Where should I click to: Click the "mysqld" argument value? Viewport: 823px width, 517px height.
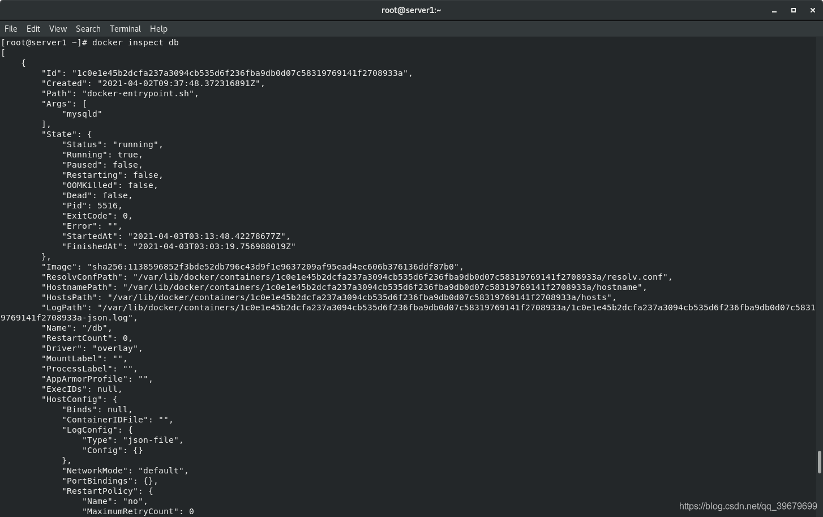point(82,114)
